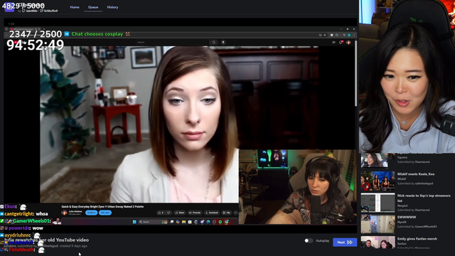The height and width of the screenshot is (256, 455).
Task: Click the Windows Start icon
Action: click(x=134, y=222)
